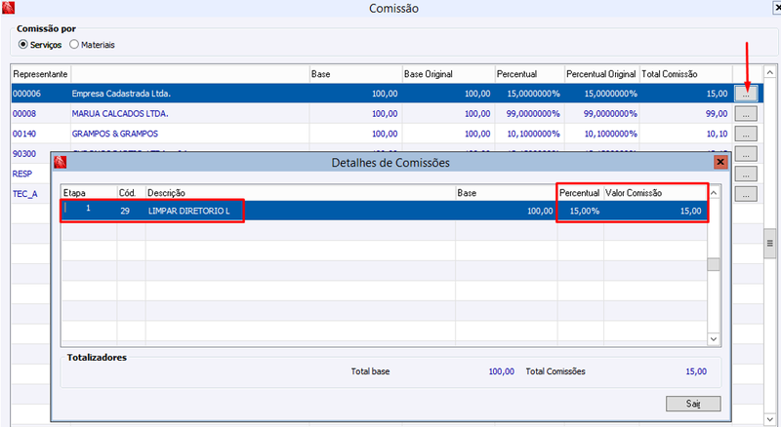Click the Sair button
This screenshot has height=427, width=781.
click(693, 404)
